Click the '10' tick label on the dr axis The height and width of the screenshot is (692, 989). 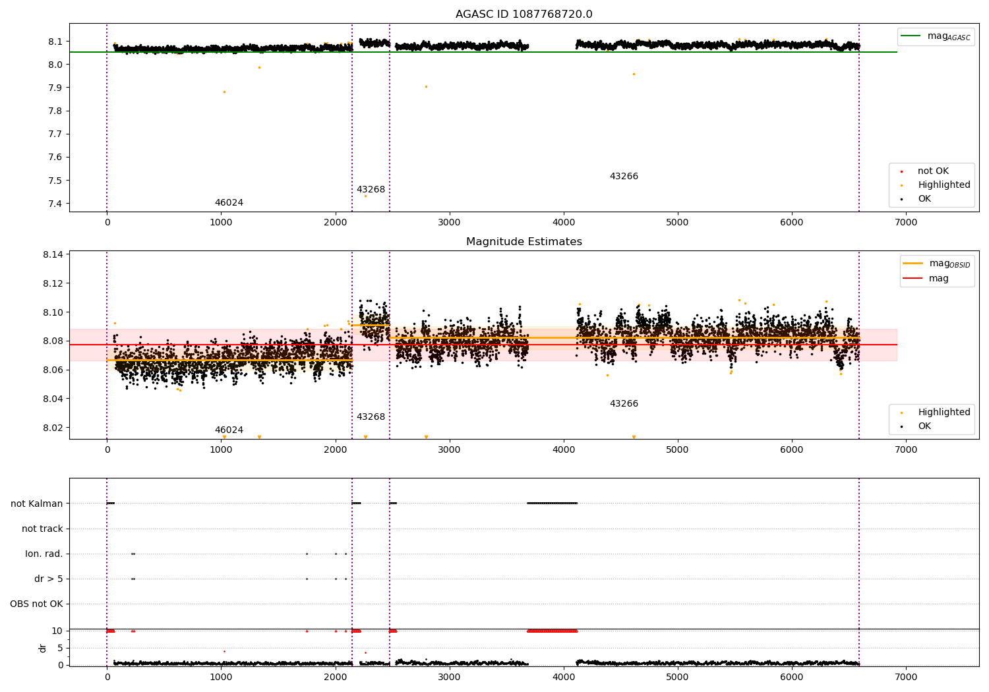57,631
